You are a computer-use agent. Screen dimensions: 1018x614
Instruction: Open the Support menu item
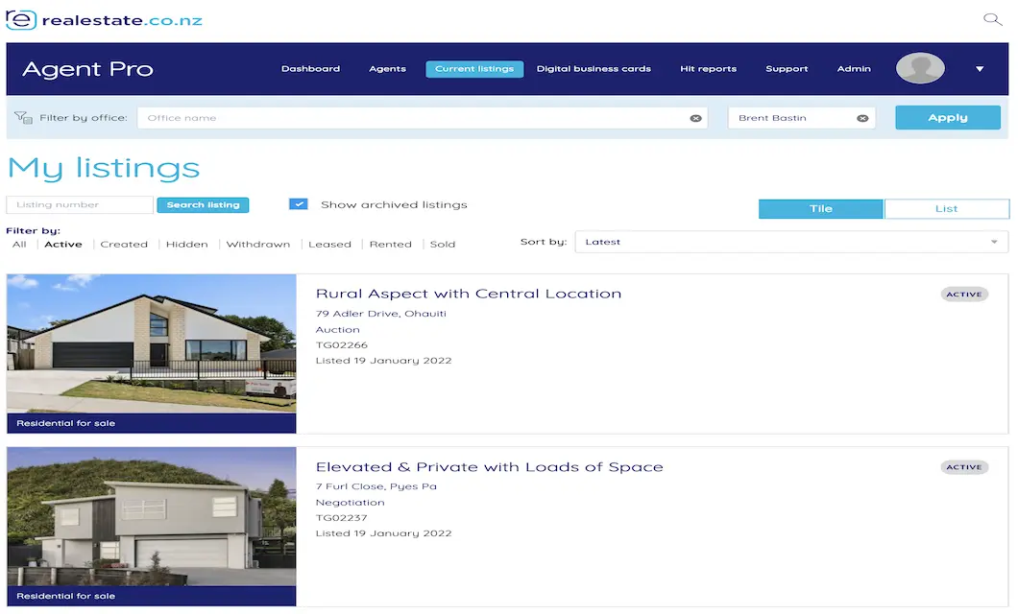(787, 69)
